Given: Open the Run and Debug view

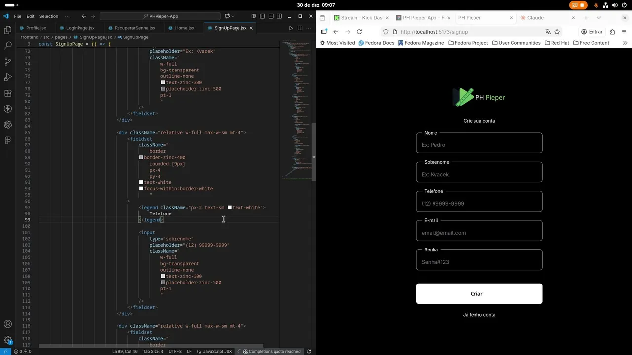Looking at the screenshot, I should (7, 77).
